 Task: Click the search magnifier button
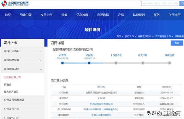(x=182, y=3)
